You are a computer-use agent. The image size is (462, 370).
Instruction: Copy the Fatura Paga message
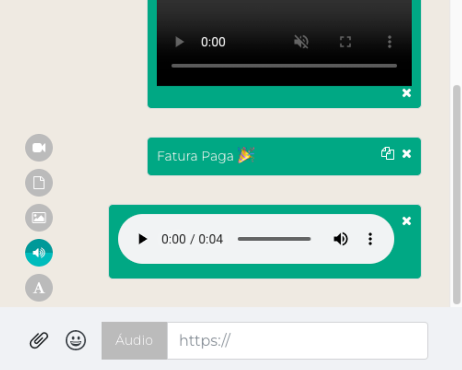point(388,154)
